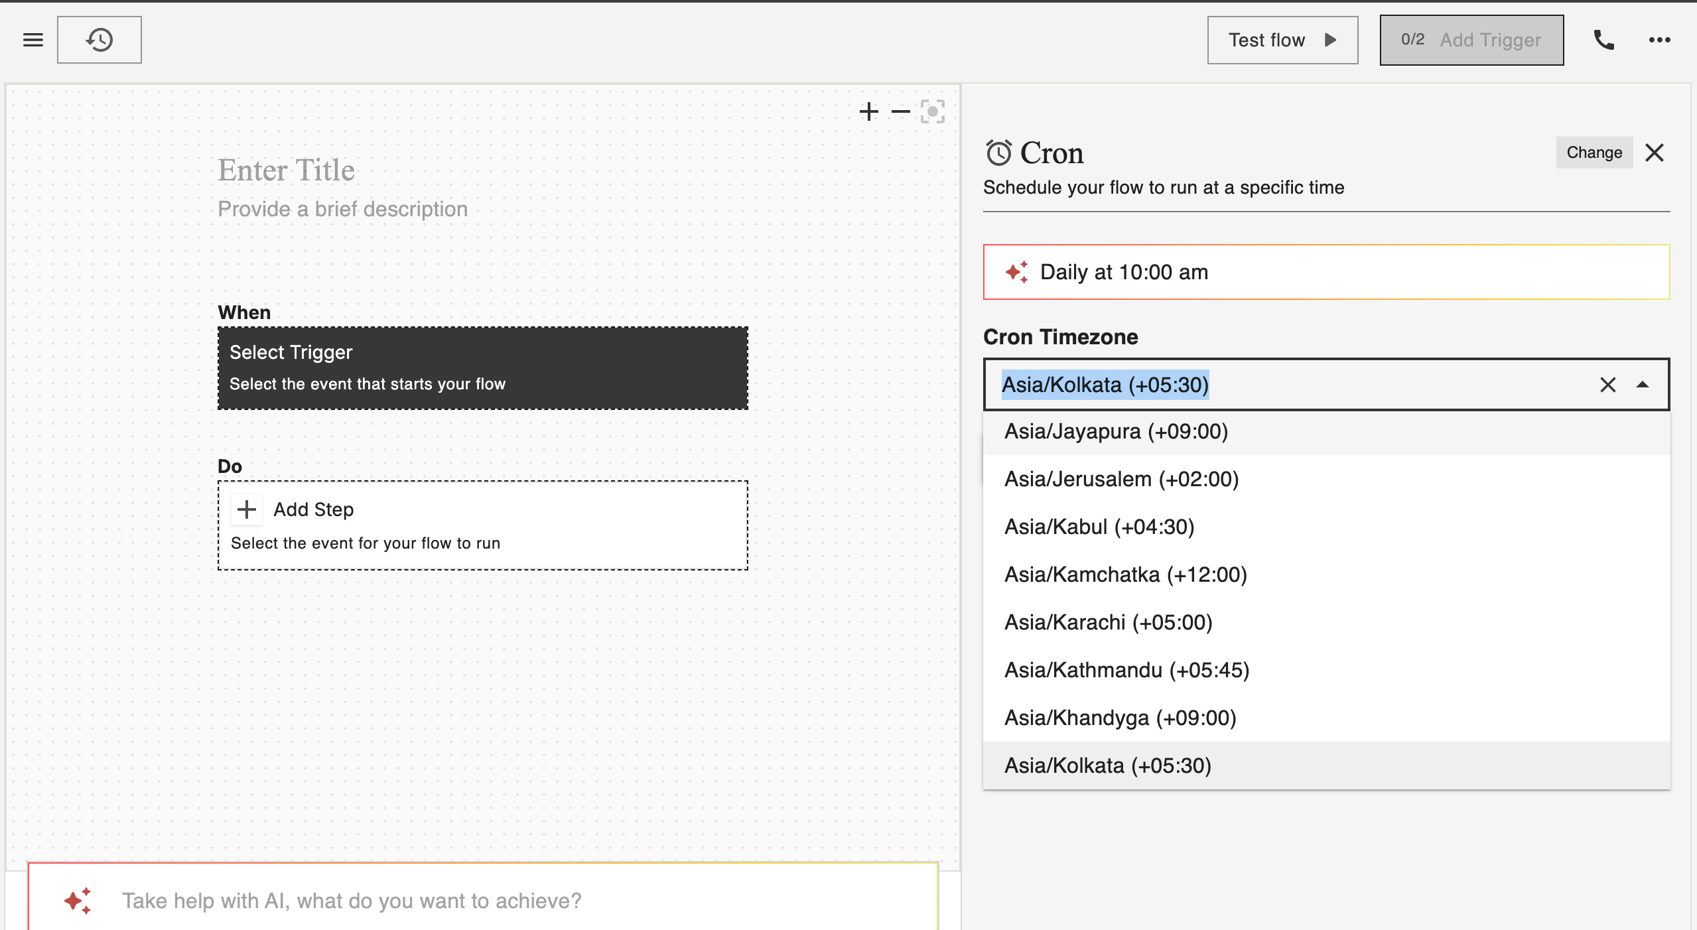Click the Do section label
This screenshot has height=930, width=1697.
tap(230, 466)
